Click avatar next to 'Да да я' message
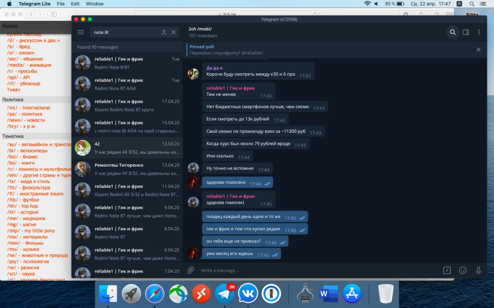Image resolution: width=494 pixels, height=308 pixels. (193, 74)
